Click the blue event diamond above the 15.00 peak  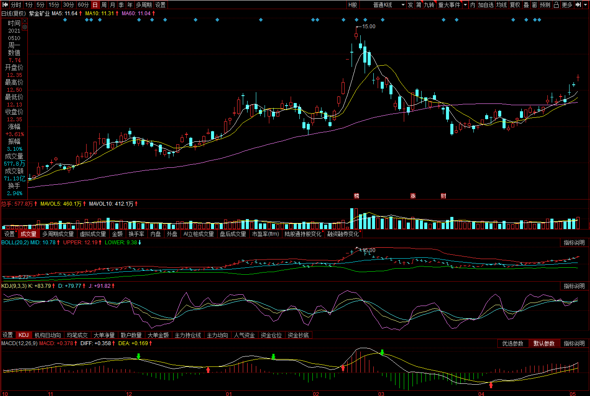pyautogui.click(x=356, y=20)
